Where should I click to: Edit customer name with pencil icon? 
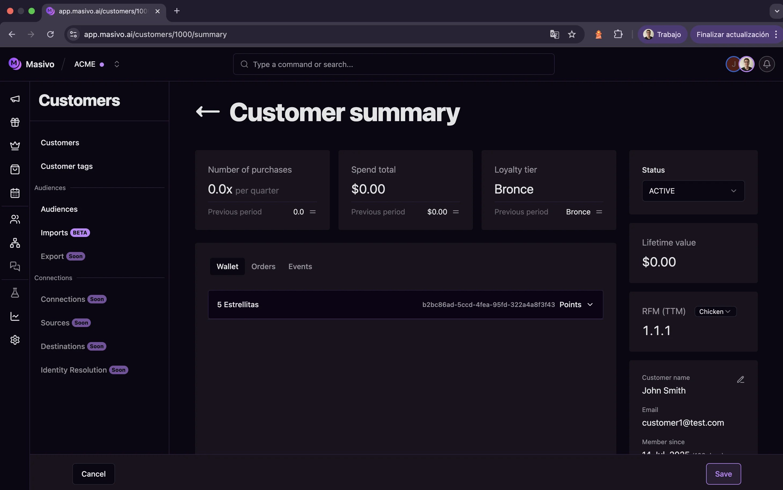pos(741,380)
